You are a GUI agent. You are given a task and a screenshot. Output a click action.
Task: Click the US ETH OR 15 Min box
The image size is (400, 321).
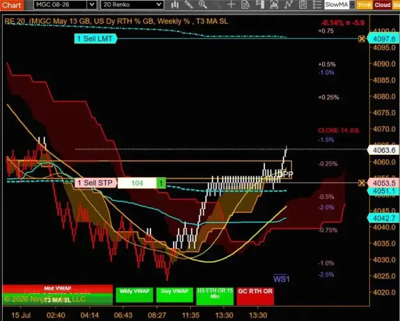click(x=215, y=296)
